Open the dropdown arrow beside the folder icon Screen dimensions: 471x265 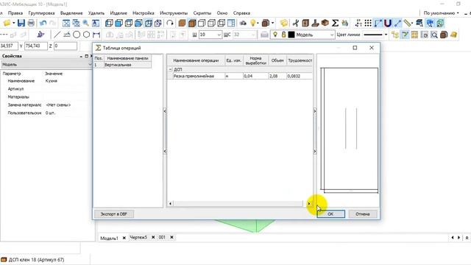pos(14,23)
